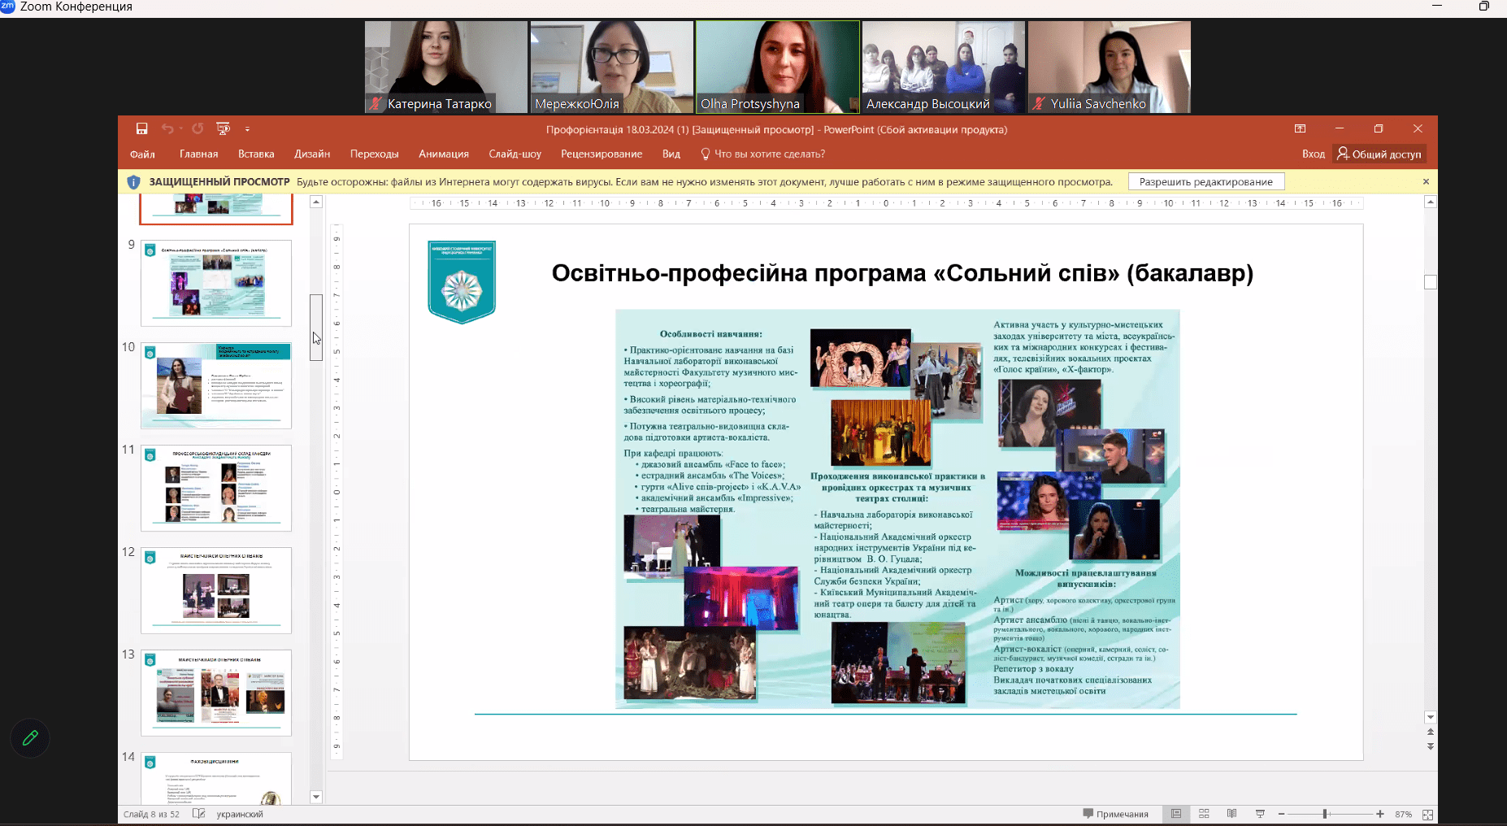This screenshot has height=826, width=1507.
Task: Click the zoom slider handle
Action: tap(1325, 814)
